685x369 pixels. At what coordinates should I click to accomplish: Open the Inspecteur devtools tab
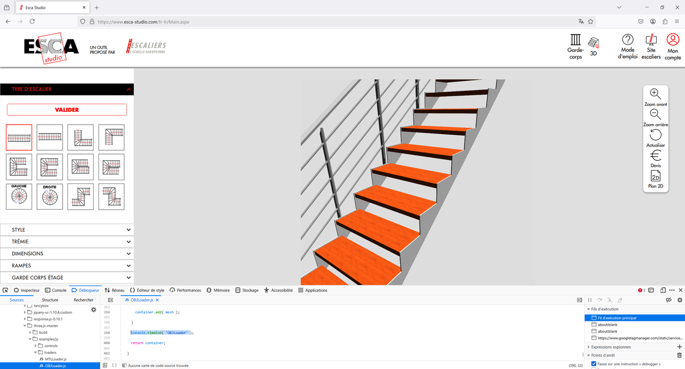(x=26, y=290)
